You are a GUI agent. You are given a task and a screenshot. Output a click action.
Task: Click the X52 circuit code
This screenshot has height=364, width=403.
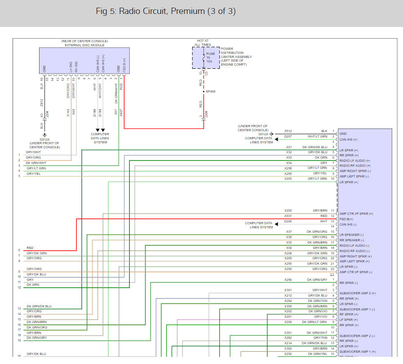(x=289, y=152)
